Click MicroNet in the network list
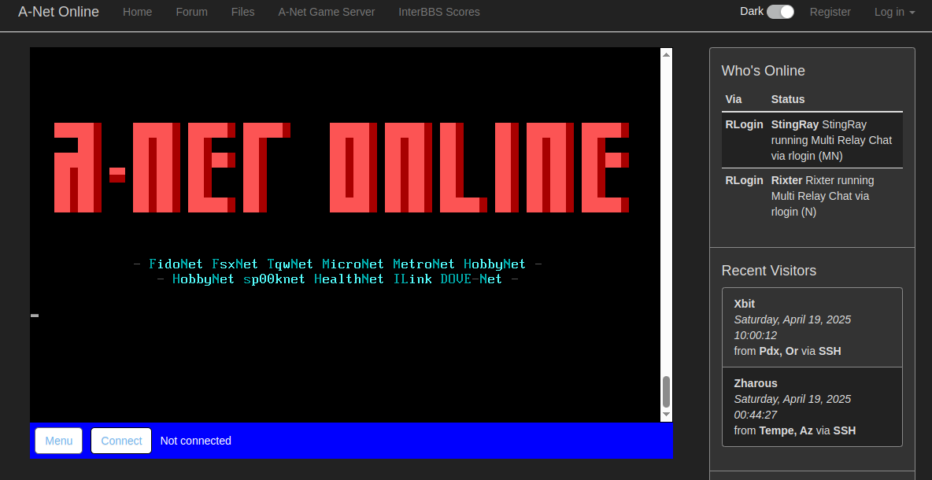The width and height of the screenshot is (932, 480). [x=353, y=264]
